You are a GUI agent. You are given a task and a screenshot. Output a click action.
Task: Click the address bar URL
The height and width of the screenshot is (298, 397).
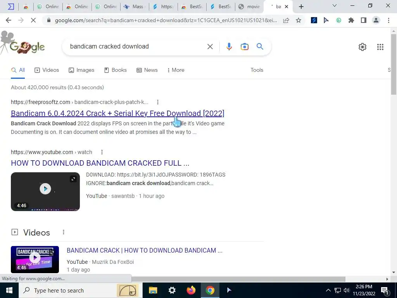click(x=166, y=20)
